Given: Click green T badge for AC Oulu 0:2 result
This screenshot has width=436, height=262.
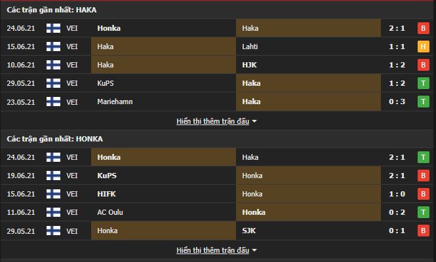Looking at the screenshot, I should [423, 213].
